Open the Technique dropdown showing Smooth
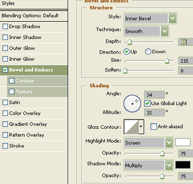193x184 pixels. click(x=146, y=31)
